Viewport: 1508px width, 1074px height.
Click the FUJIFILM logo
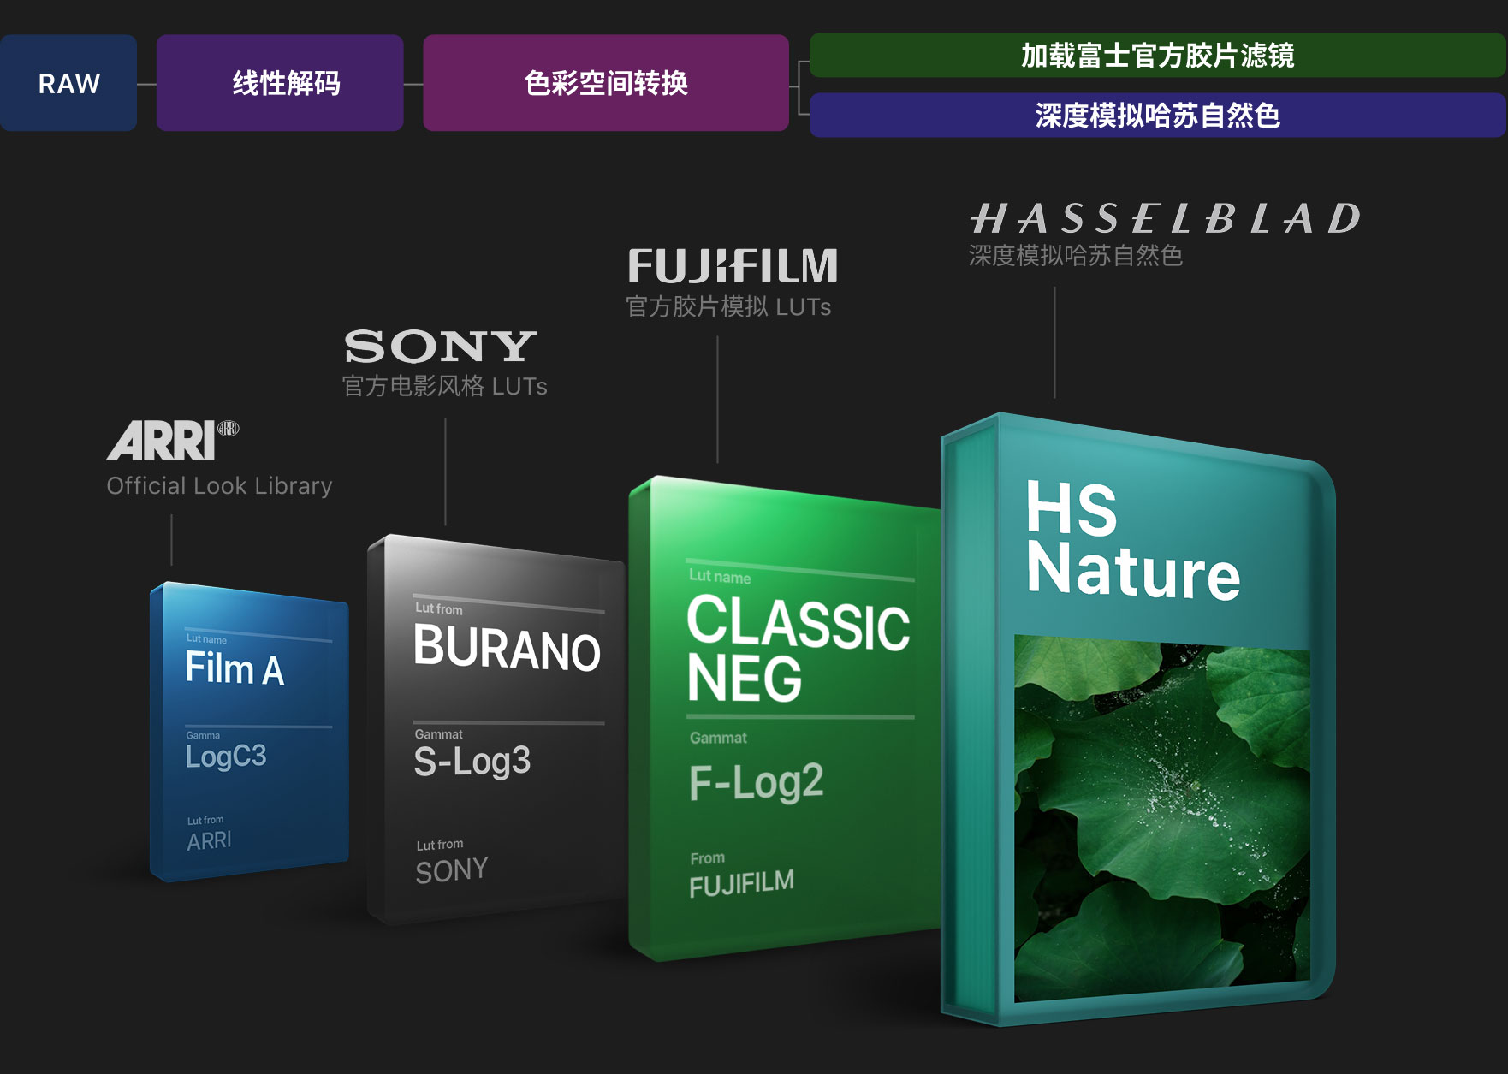(x=733, y=265)
